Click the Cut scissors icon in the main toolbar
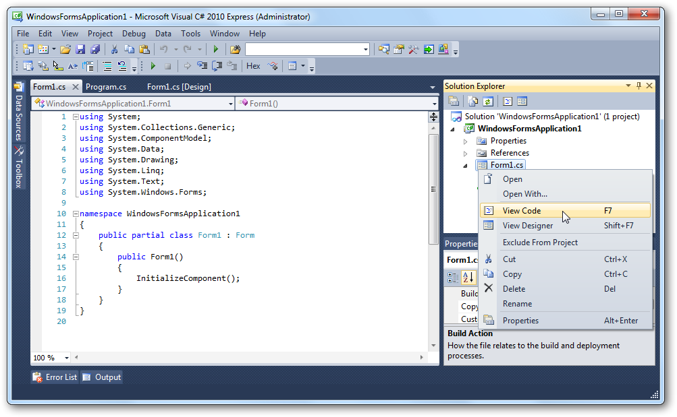The image size is (677, 417). pos(114,49)
